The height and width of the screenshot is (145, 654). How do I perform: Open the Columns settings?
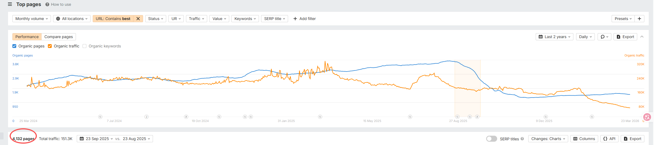coord(584,139)
